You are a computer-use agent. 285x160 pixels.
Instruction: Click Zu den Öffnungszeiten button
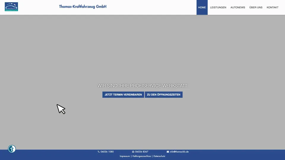coord(164,95)
